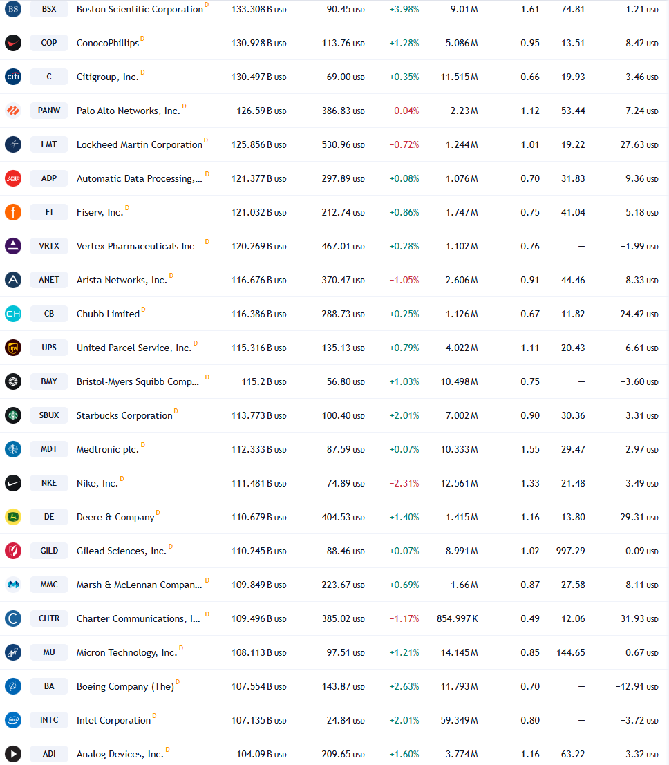
Task: Click the Fiserv orange logo icon
Action: click(13, 212)
